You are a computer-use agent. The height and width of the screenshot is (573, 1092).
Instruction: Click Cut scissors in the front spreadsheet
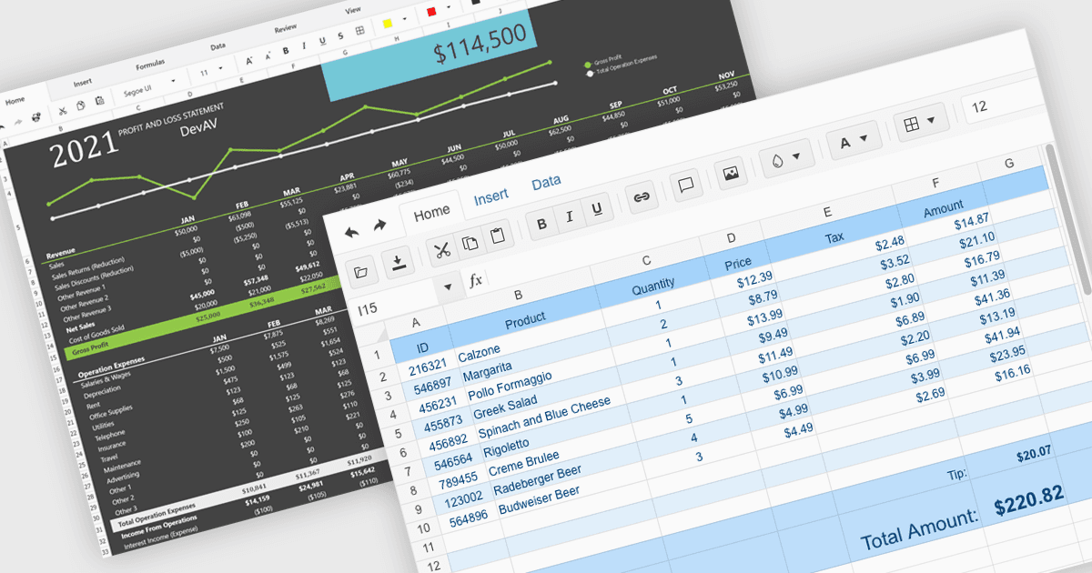pos(443,252)
